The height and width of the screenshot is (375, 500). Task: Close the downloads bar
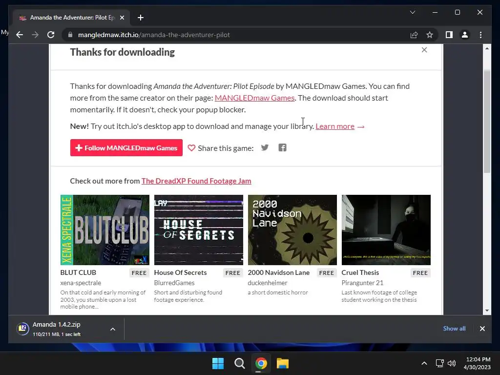(482, 329)
